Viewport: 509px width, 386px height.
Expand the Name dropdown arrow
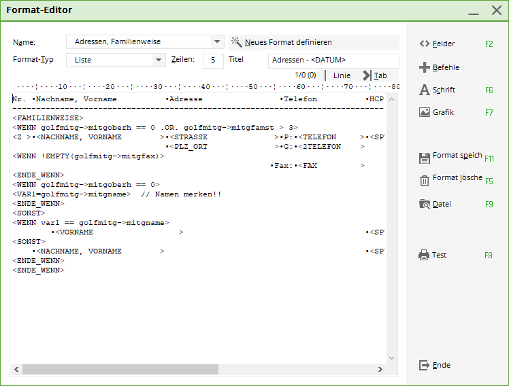(x=217, y=42)
